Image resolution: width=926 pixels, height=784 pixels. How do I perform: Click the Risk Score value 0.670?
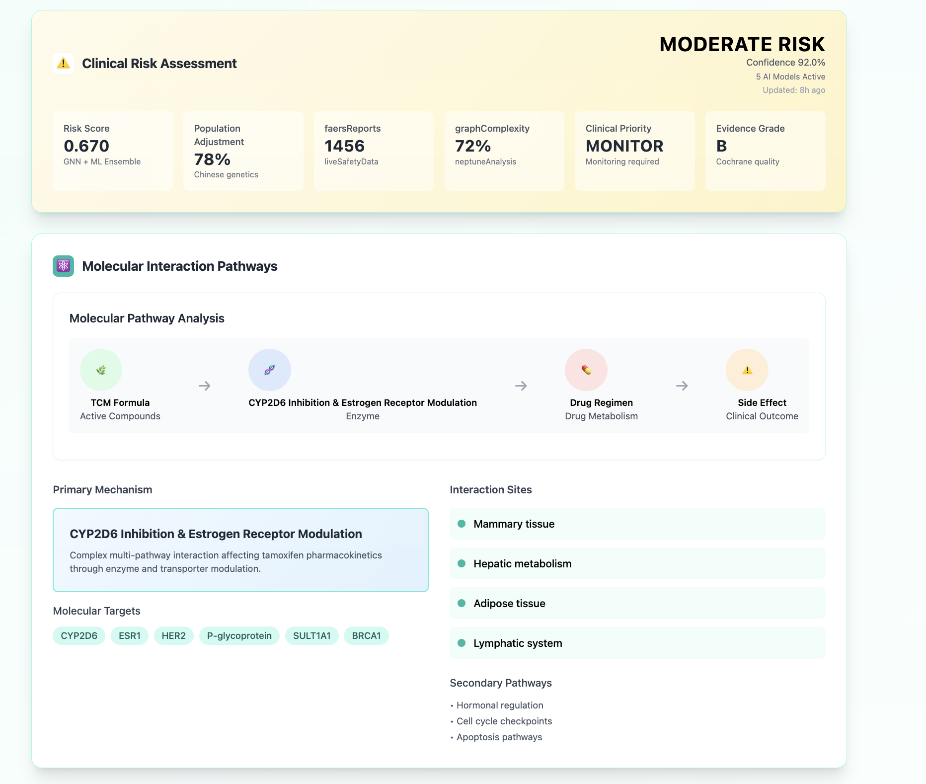[86, 146]
